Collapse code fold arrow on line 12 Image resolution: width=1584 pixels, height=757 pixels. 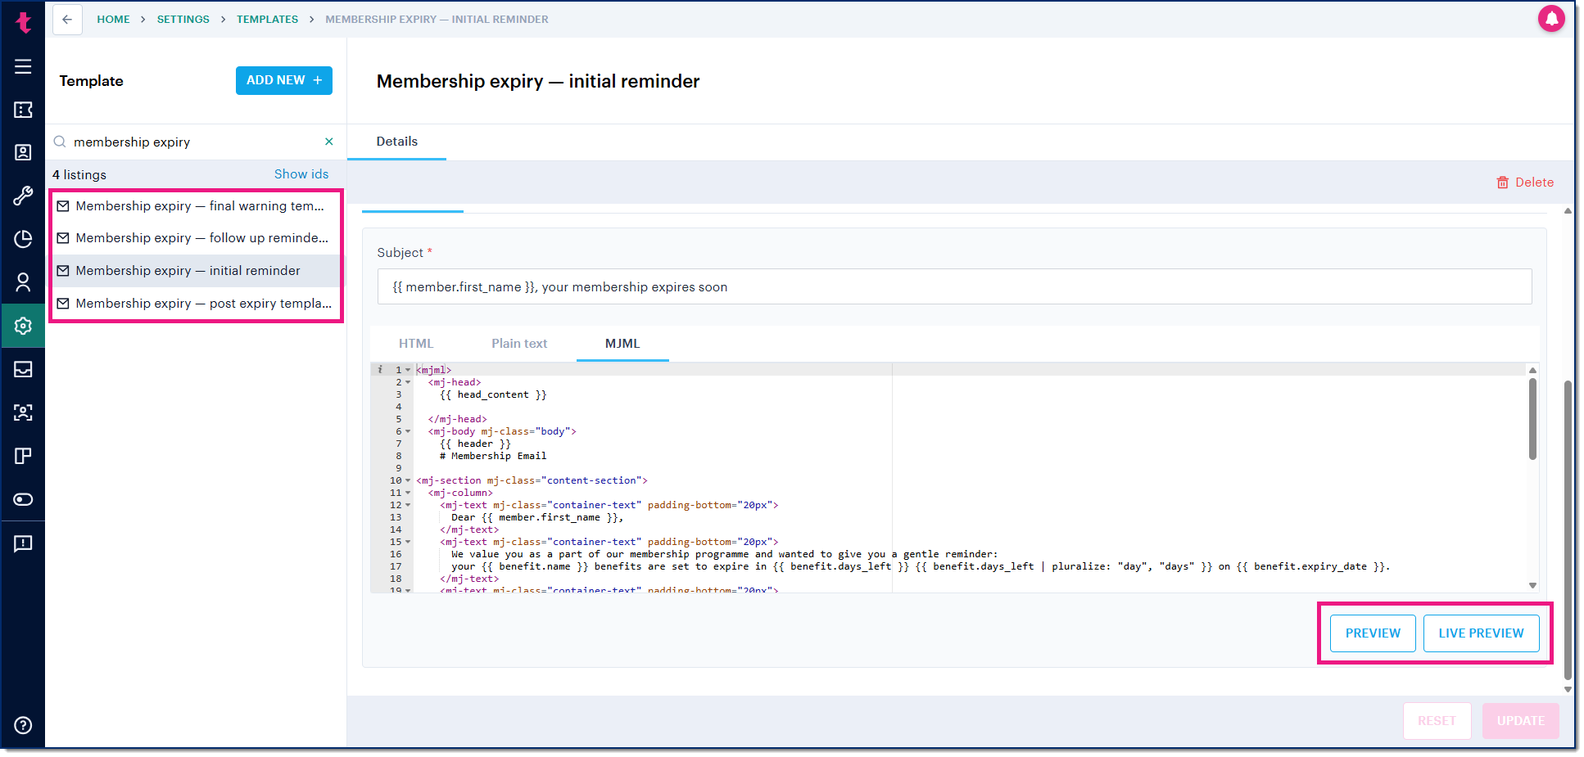pyautogui.click(x=408, y=505)
